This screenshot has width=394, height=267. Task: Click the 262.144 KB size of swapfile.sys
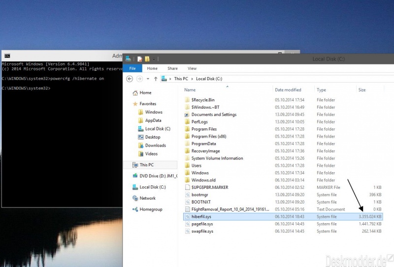371,231
